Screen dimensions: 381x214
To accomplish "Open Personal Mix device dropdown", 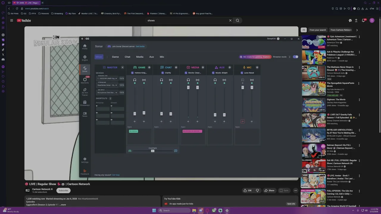I will 107,78.
